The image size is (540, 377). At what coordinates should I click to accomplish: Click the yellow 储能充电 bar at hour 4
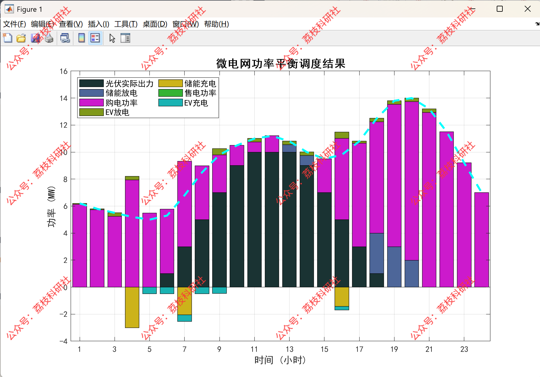click(x=132, y=307)
